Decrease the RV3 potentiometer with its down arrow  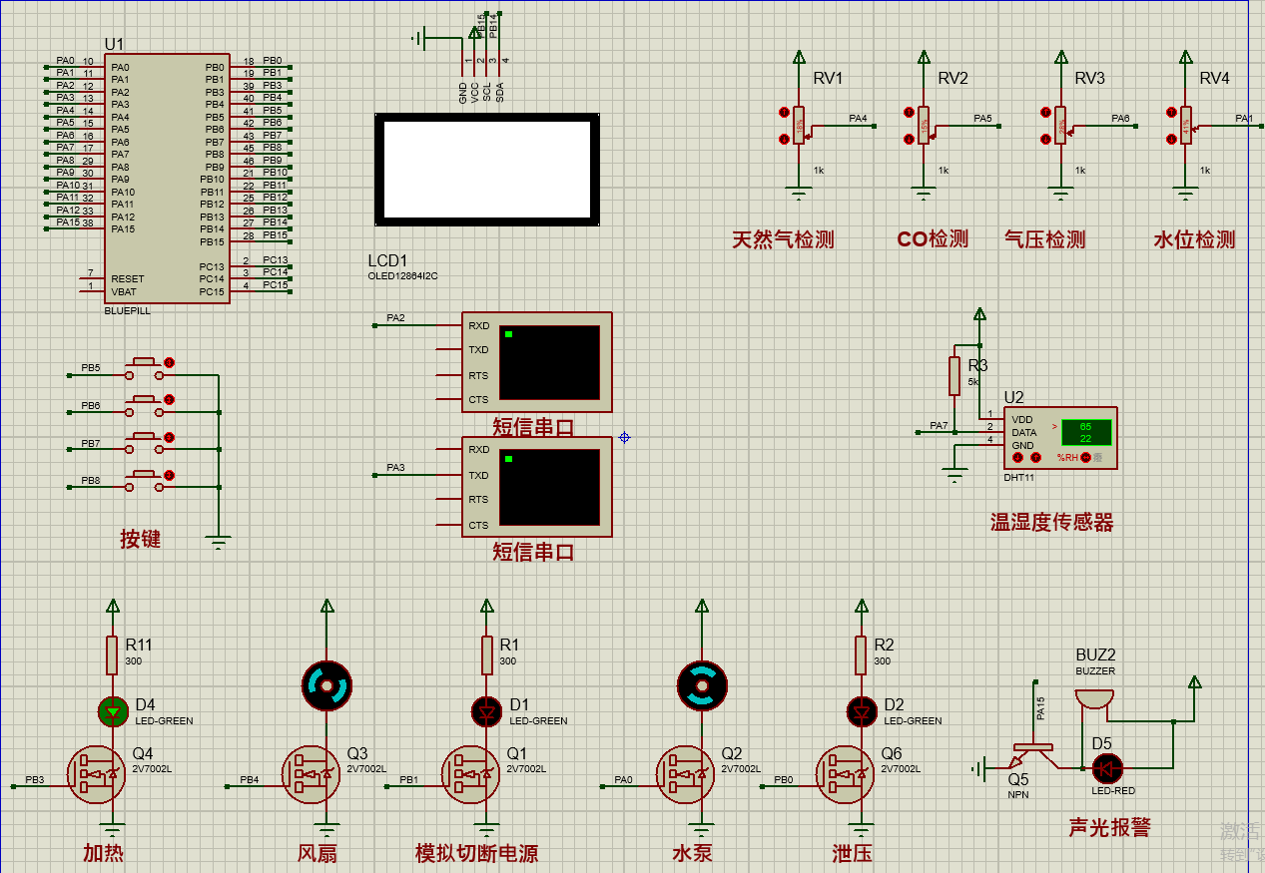pyautogui.click(x=1045, y=139)
